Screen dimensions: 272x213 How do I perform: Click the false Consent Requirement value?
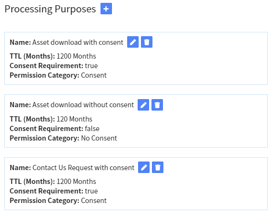92,129
